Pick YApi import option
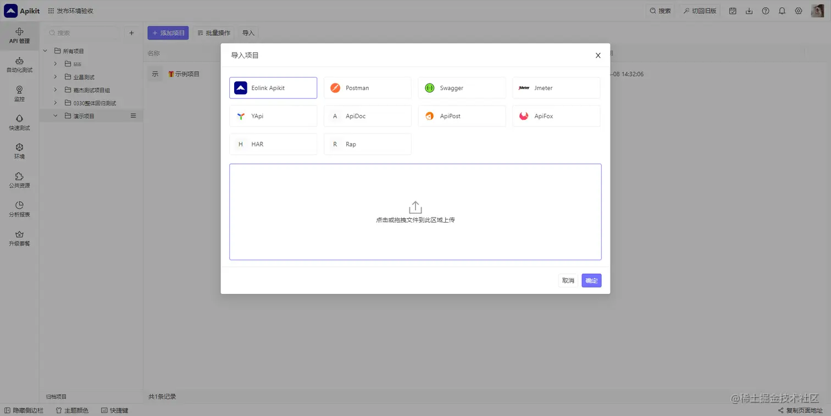The width and height of the screenshot is (831, 416). coord(273,116)
